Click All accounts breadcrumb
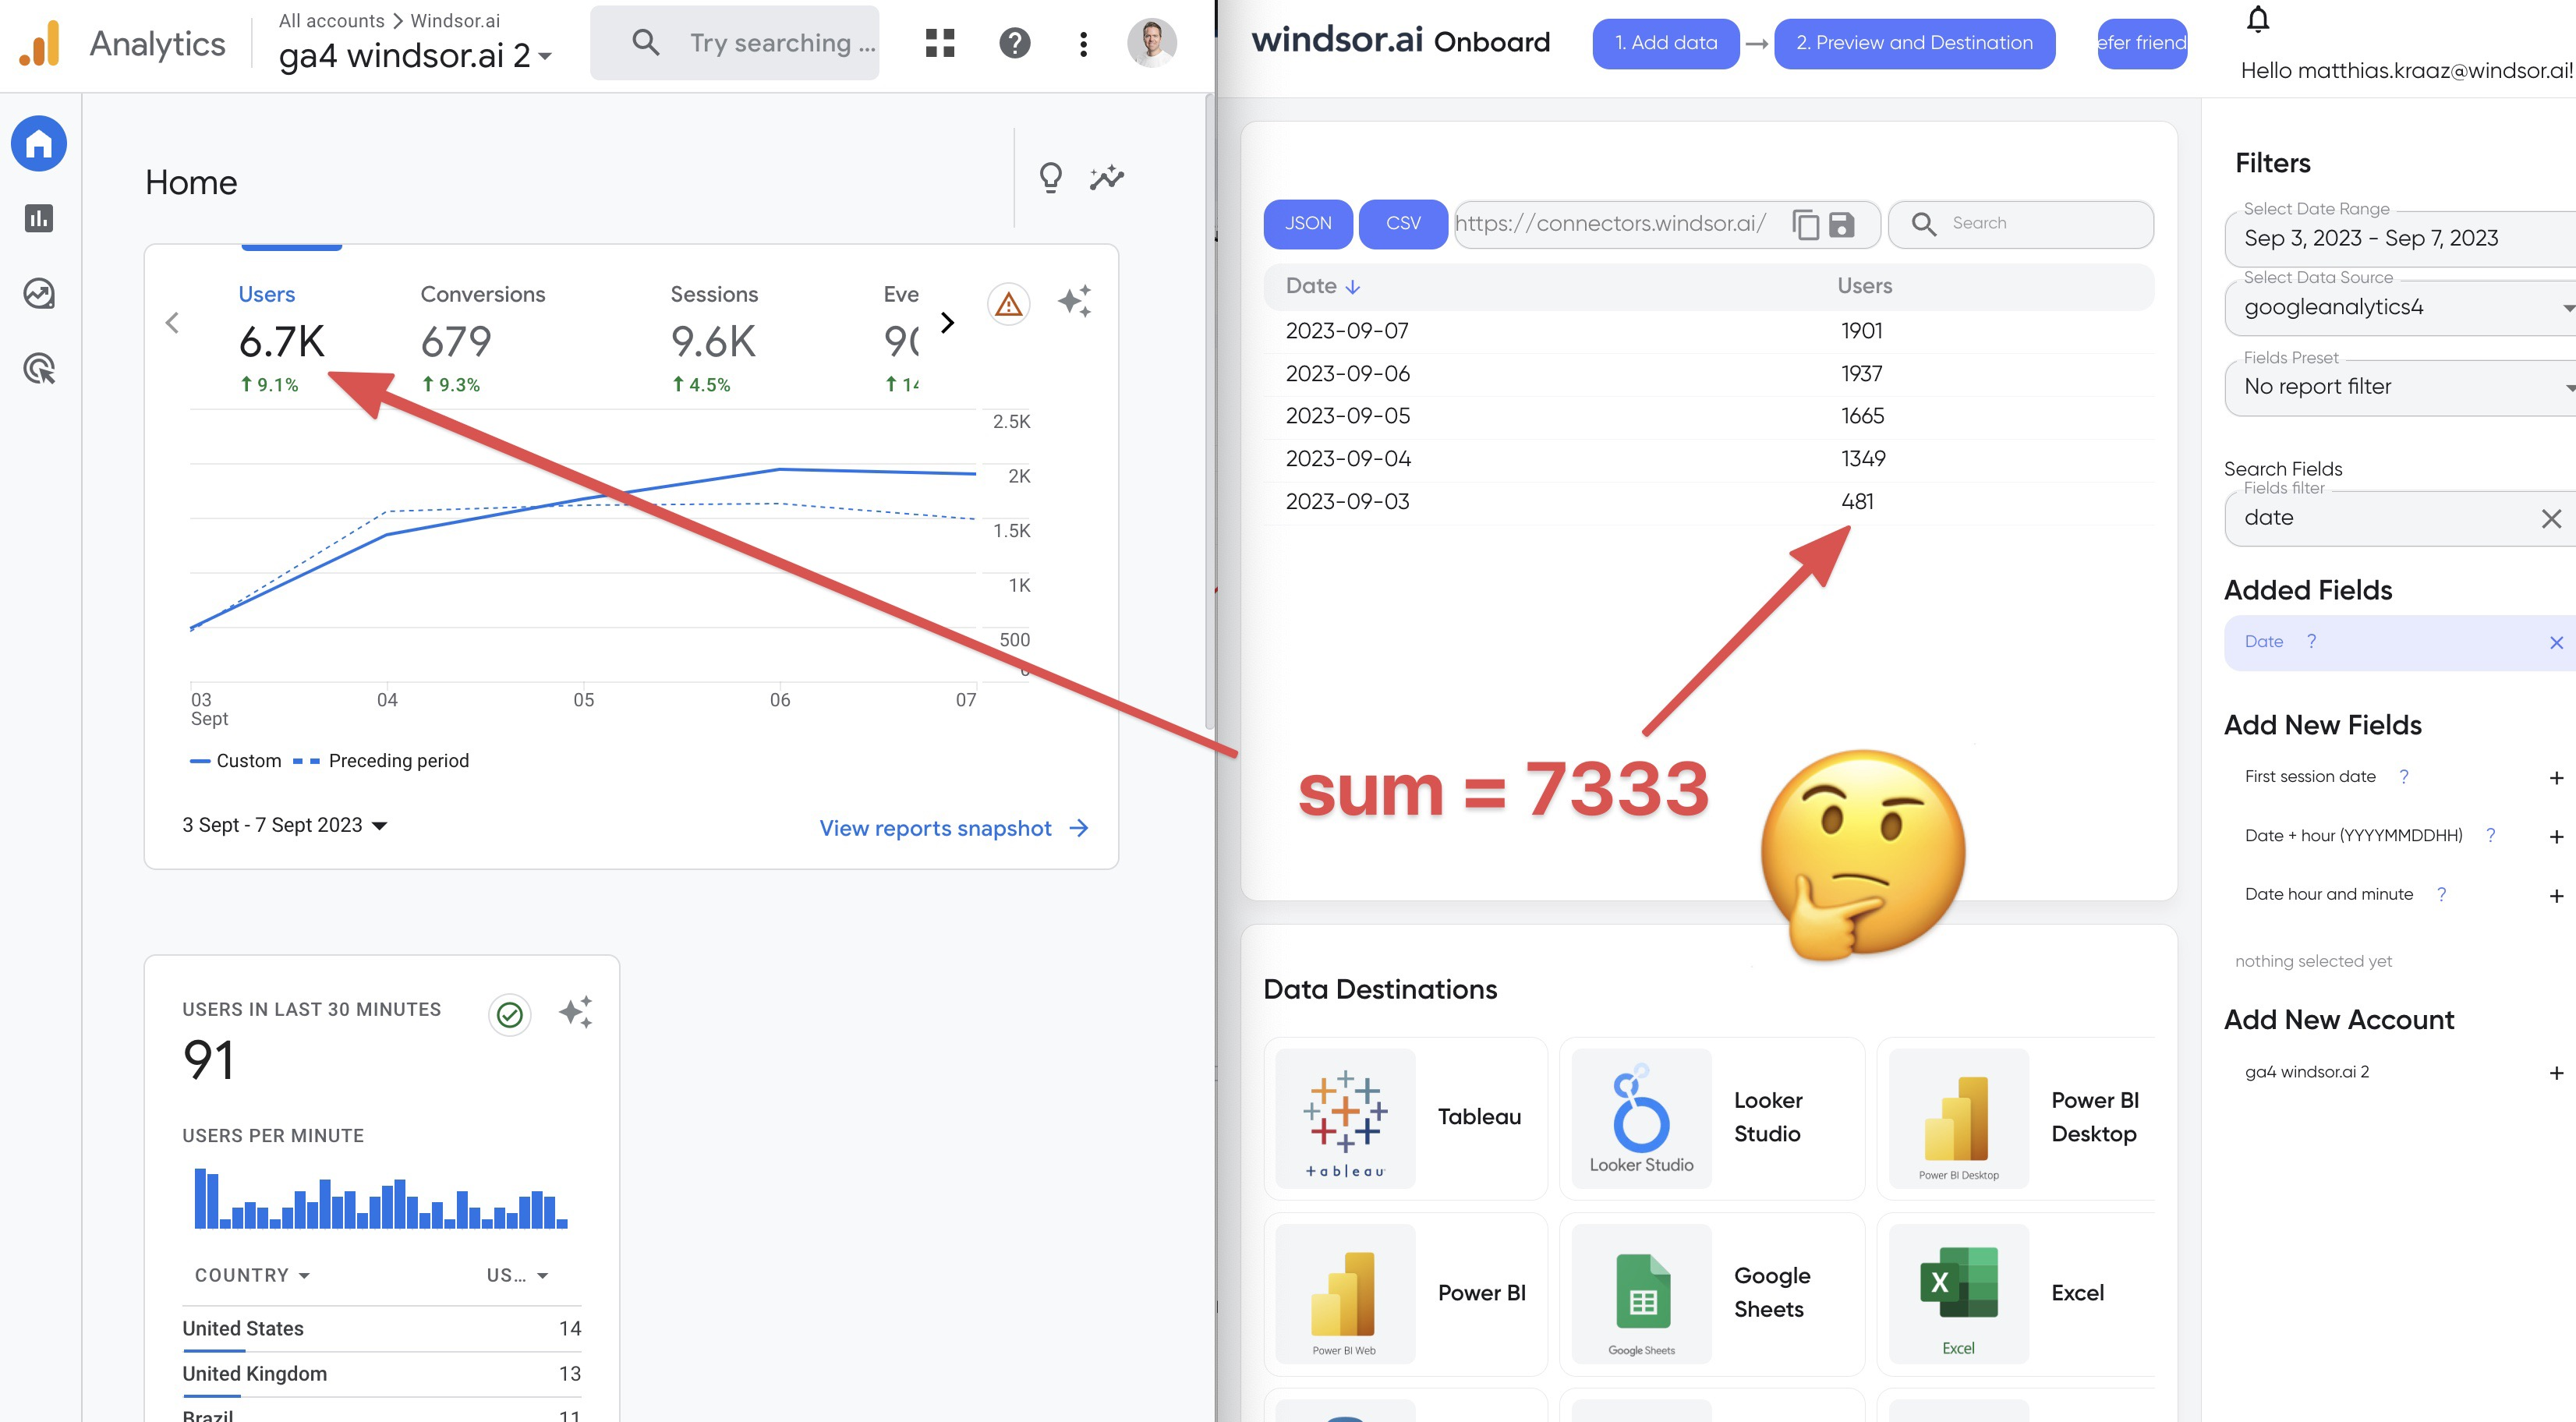The image size is (2576, 1422). (331, 20)
